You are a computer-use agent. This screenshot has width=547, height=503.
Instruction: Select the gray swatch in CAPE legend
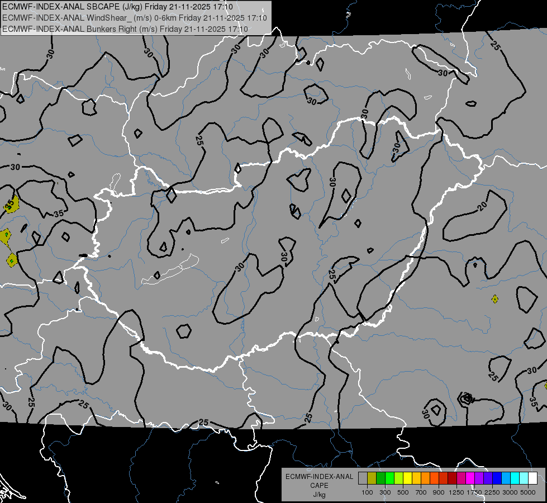(x=363, y=478)
